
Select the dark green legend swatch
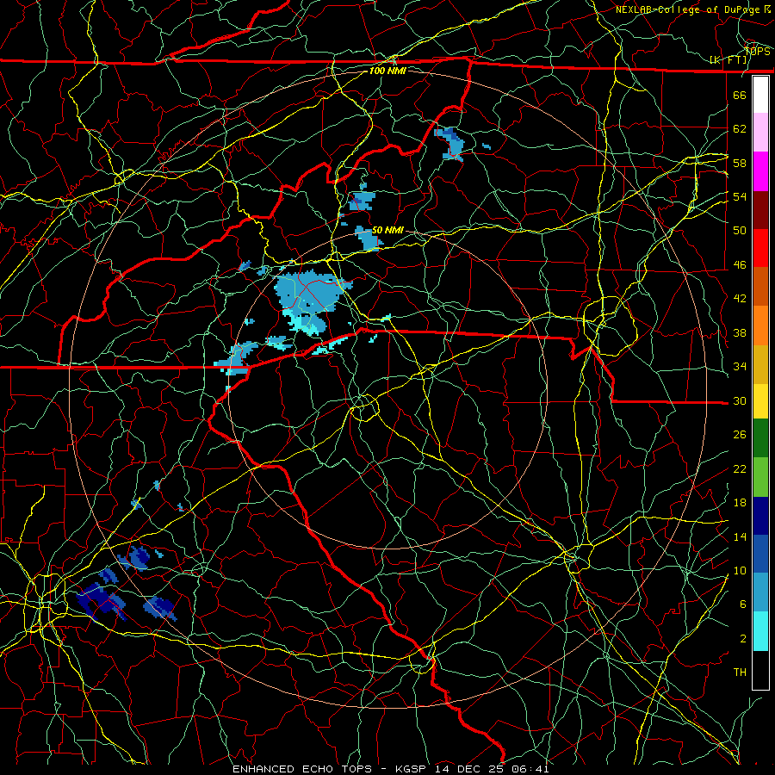pyautogui.click(x=760, y=438)
